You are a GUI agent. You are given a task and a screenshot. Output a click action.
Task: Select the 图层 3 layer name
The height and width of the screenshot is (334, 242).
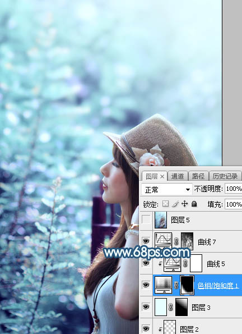(201, 308)
